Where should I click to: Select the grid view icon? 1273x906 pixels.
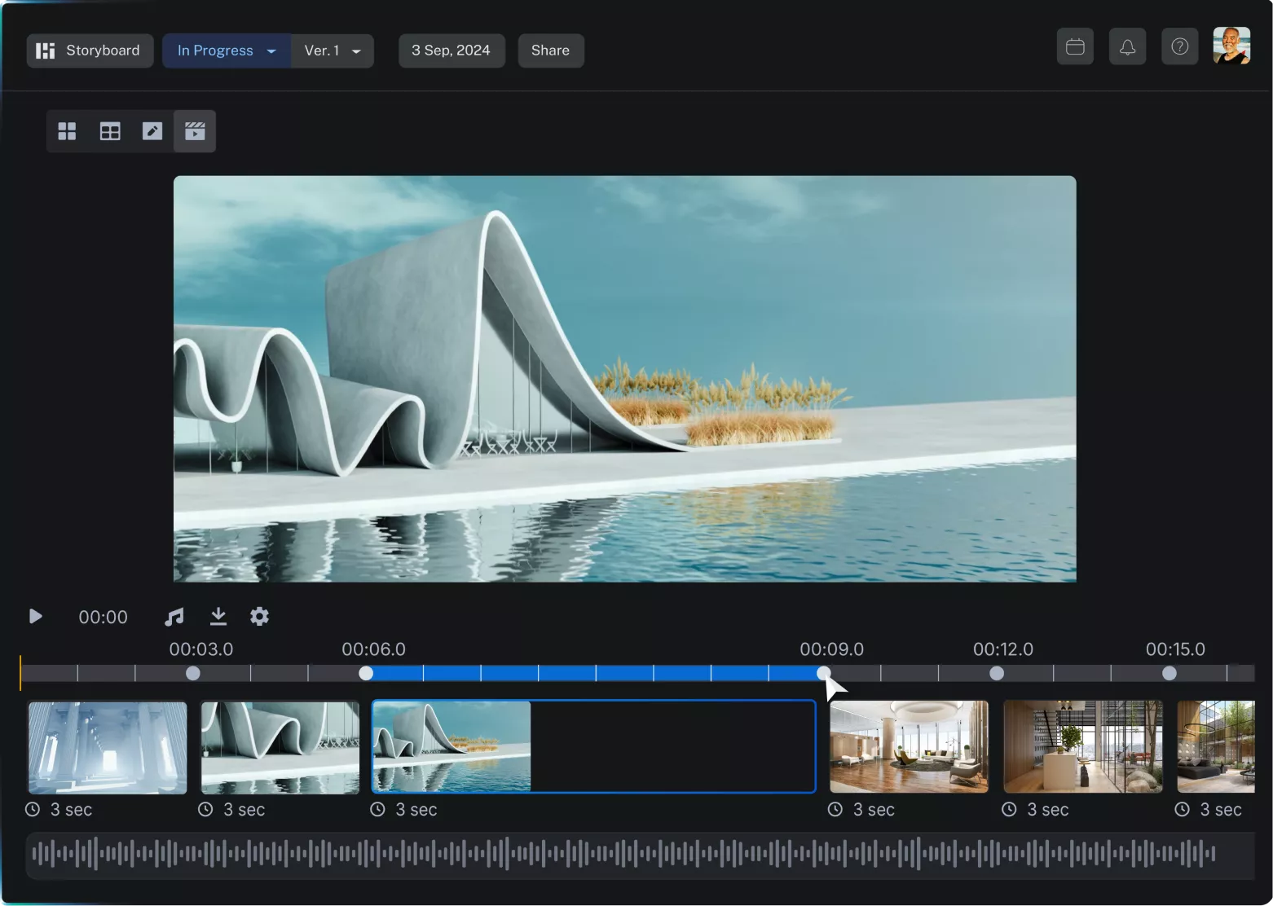point(67,130)
